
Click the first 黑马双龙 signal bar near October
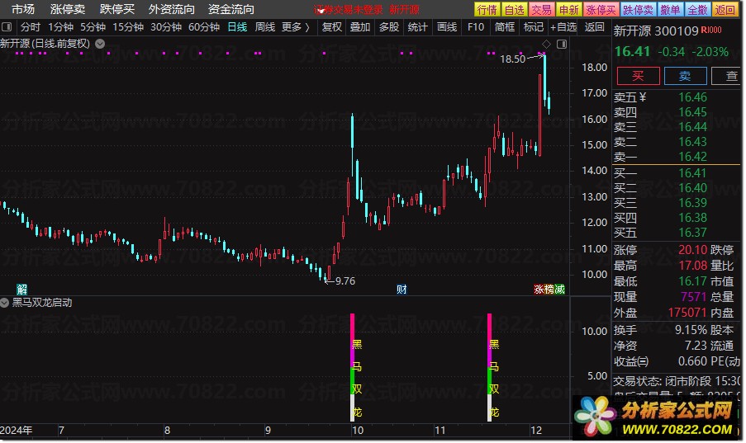353,367
